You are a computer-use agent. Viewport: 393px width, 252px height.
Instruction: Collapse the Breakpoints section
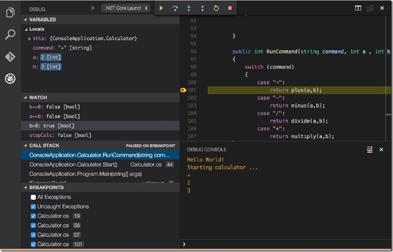(x=26, y=188)
